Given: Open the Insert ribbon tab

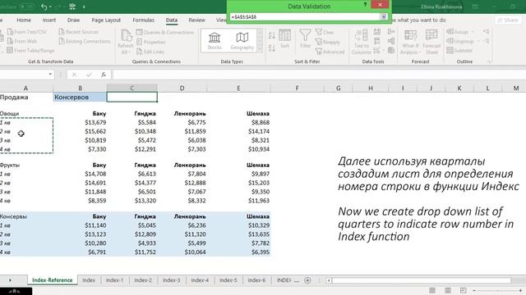Looking at the screenshot, I should tap(49, 20).
